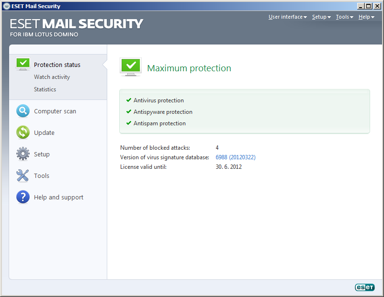The width and height of the screenshot is (384, 297).
Task: Open Watch activity in sidebar
Action: [52, 77]
